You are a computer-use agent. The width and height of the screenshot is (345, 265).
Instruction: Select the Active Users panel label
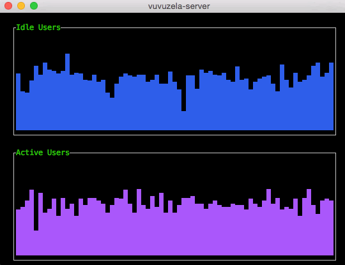pos(43,153)
